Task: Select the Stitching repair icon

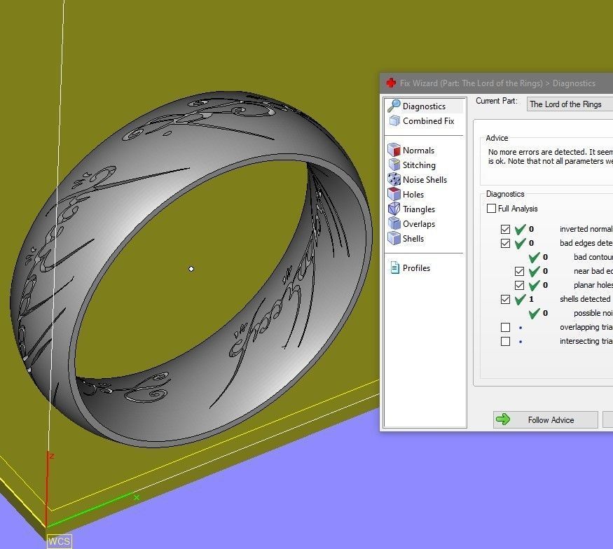Action: point(394,165)
